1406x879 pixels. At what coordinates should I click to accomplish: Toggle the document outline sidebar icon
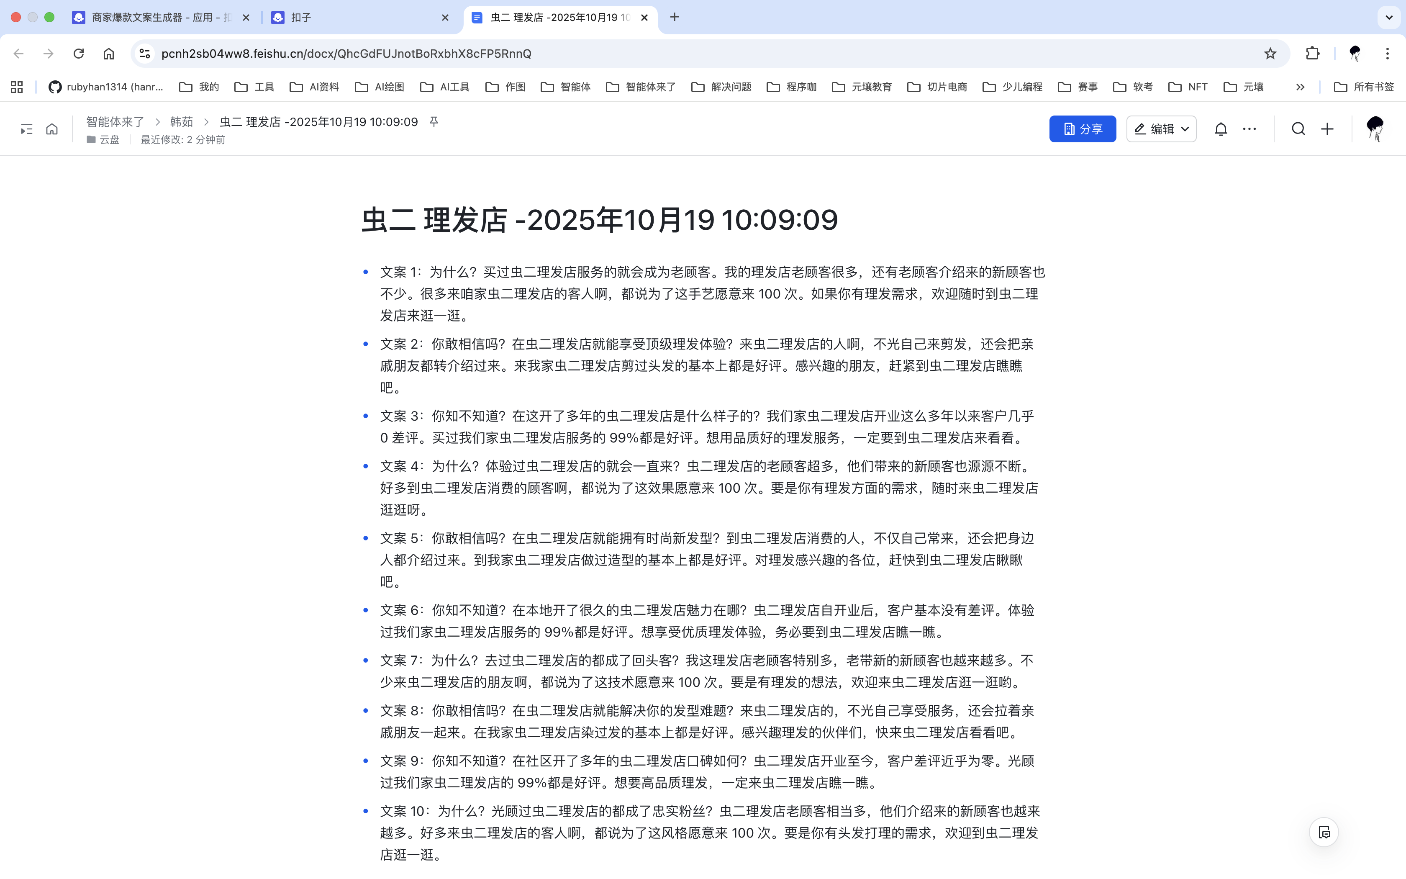26,129
